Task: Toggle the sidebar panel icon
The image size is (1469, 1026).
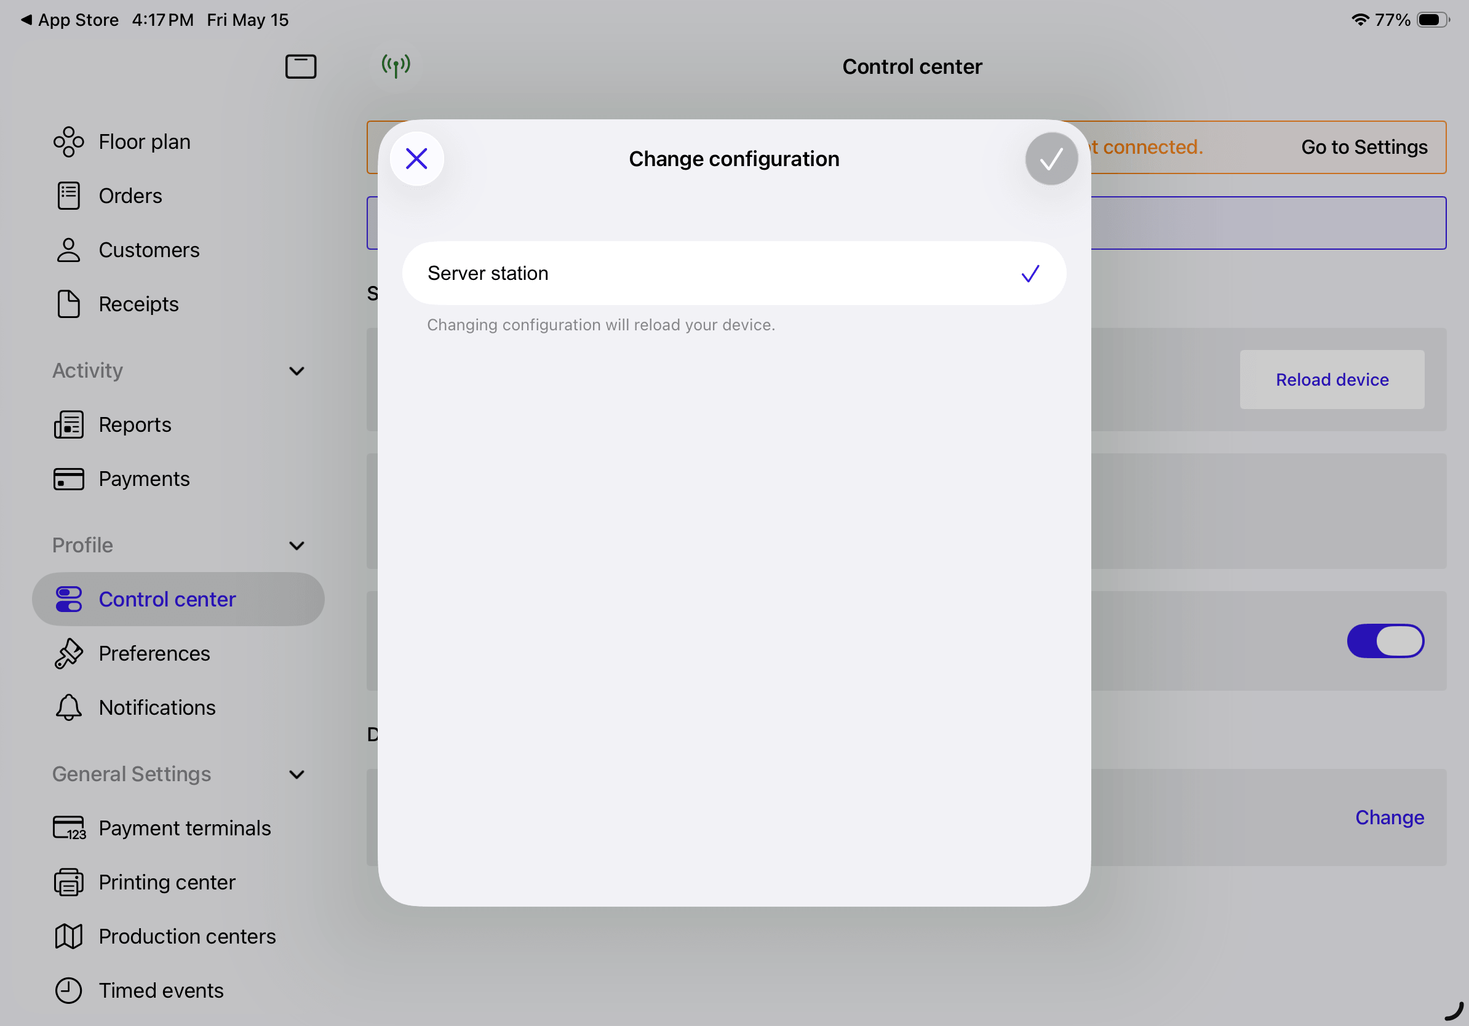Action: [x=301, y=66]
